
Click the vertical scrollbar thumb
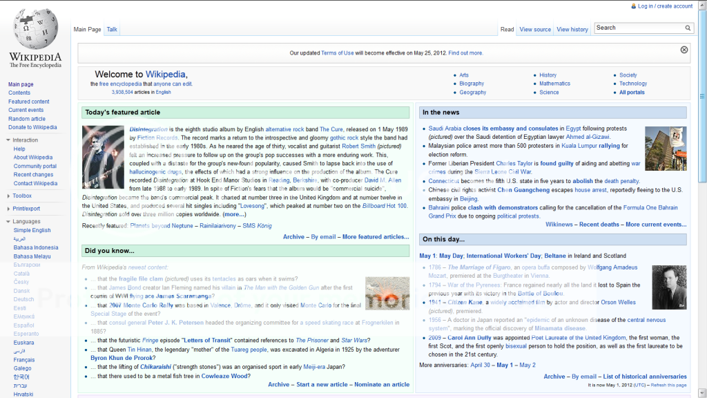(702, 96)
